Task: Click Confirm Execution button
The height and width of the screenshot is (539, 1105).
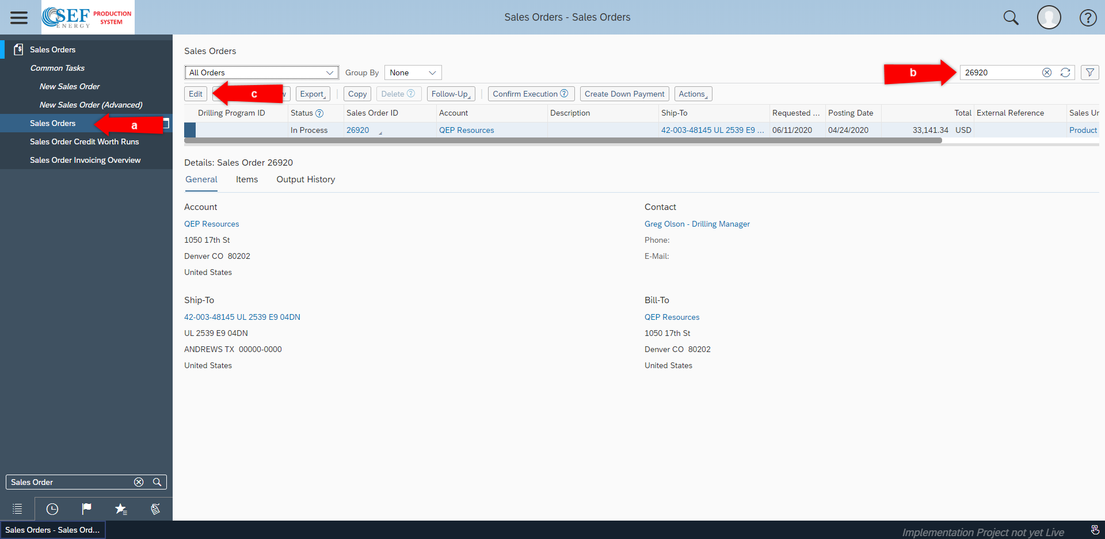Action: coord(531,94)
